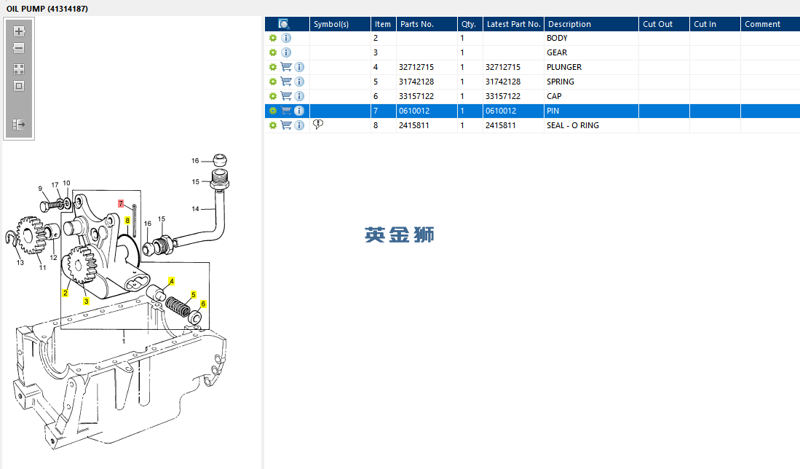800x469 pixels.
Task: Click latest part number 32712715
Action: point(503,68)
